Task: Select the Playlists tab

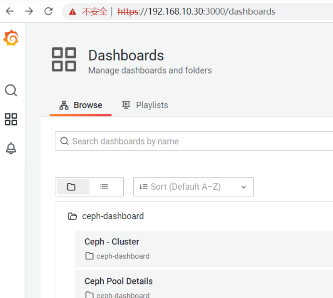Action: point(145,105)
